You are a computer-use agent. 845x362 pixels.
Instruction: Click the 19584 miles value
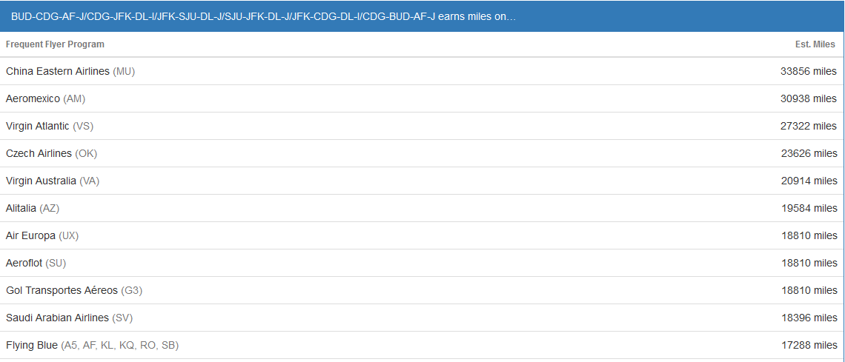coord(809,208)
